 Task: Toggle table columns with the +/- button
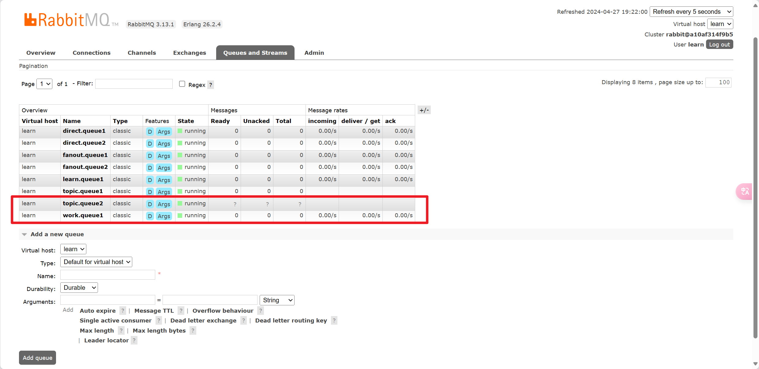pos(424,110)
